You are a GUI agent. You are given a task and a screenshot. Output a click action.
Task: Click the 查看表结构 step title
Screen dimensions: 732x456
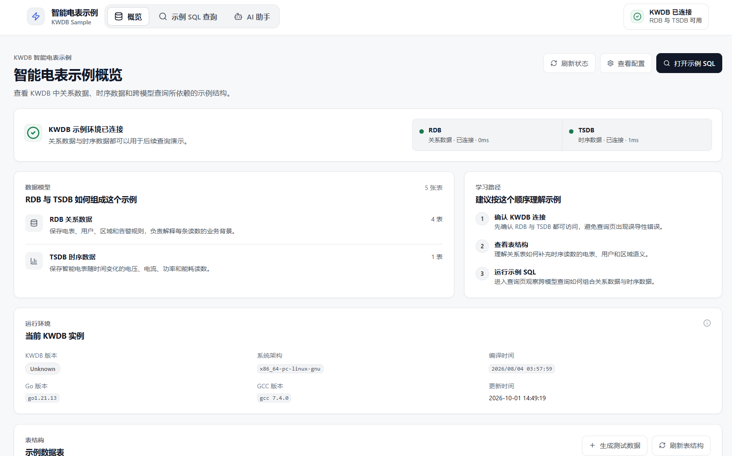tap(511, 244)
